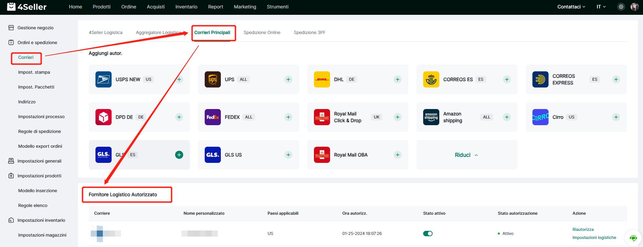The image size is (643, 247).
Task: Select the Corrieri Principali tab
Action: click(212, 32)
